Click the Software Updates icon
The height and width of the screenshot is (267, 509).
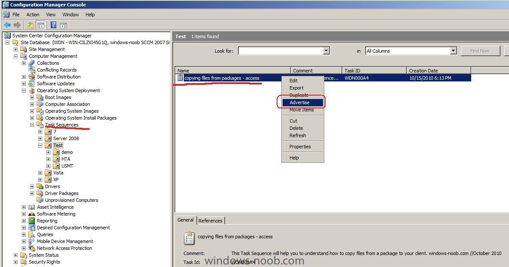[31, 84]
